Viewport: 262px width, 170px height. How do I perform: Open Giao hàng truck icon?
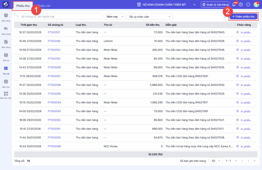pyautogui.click(x=6, y=30)
